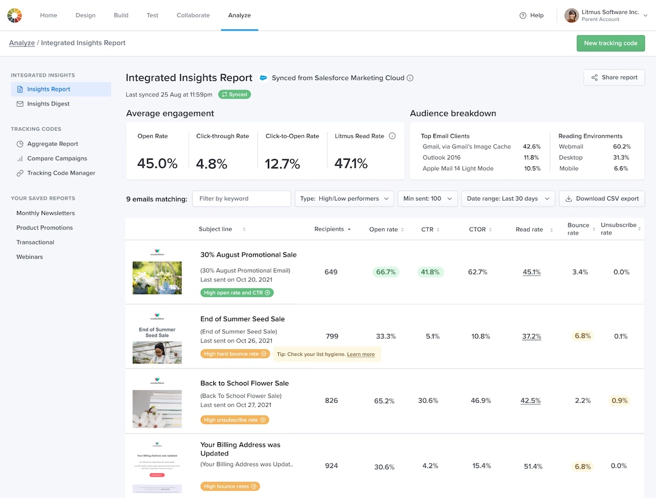Click the share icon in Share report

pos(594,78)
